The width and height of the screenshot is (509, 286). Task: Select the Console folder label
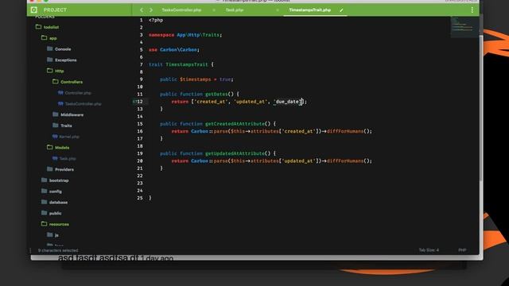[x=63, y=49]
